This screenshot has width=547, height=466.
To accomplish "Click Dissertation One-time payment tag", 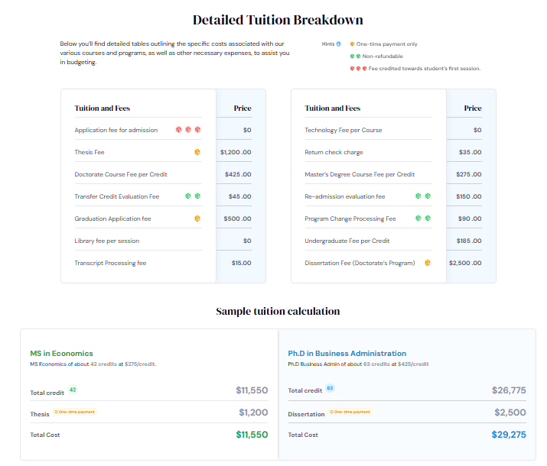I will coord(351,412).
